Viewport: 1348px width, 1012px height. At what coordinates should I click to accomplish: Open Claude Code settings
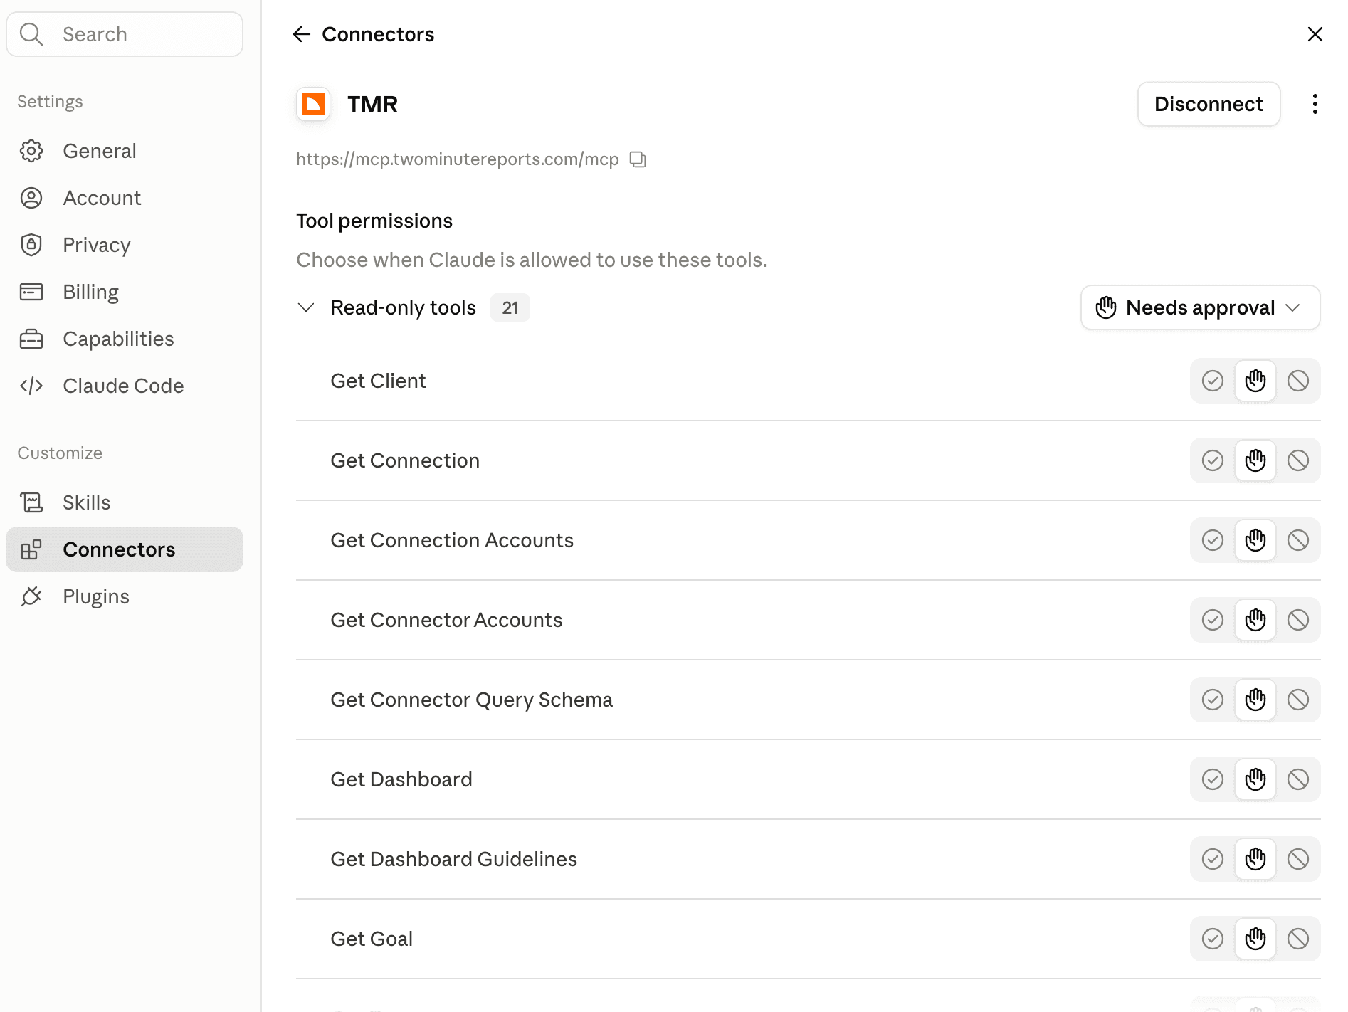[125, 386]
